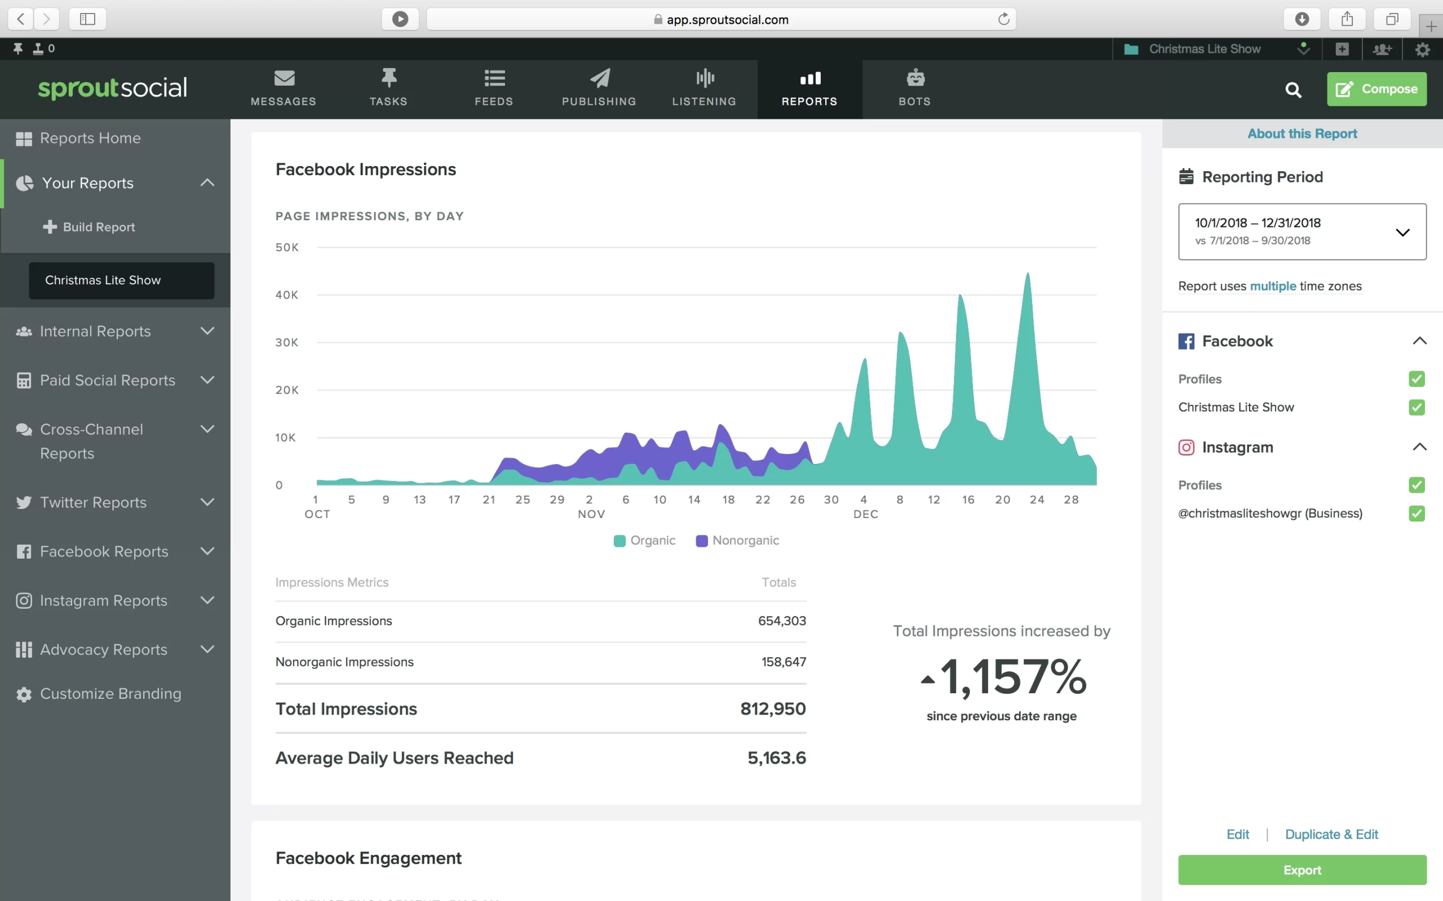Click the Reports Home grid icon

click(24, 139)
